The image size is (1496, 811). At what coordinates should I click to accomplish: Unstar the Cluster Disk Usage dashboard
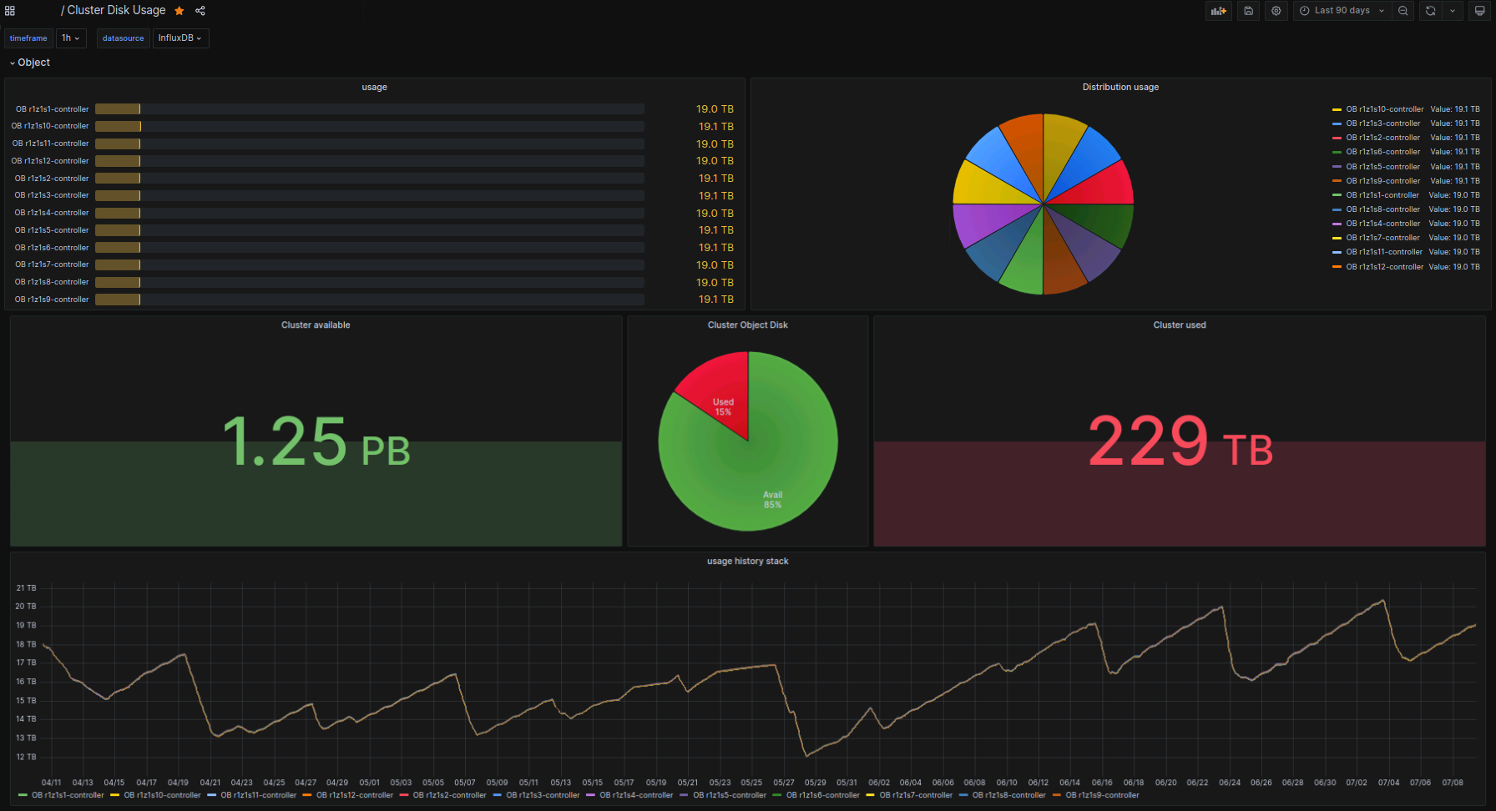[x=179, y=11]
